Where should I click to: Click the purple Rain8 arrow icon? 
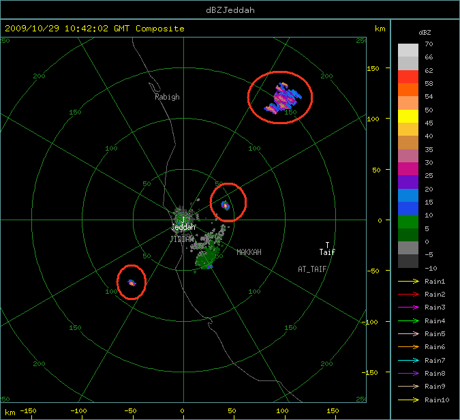(x=408, y=374)
